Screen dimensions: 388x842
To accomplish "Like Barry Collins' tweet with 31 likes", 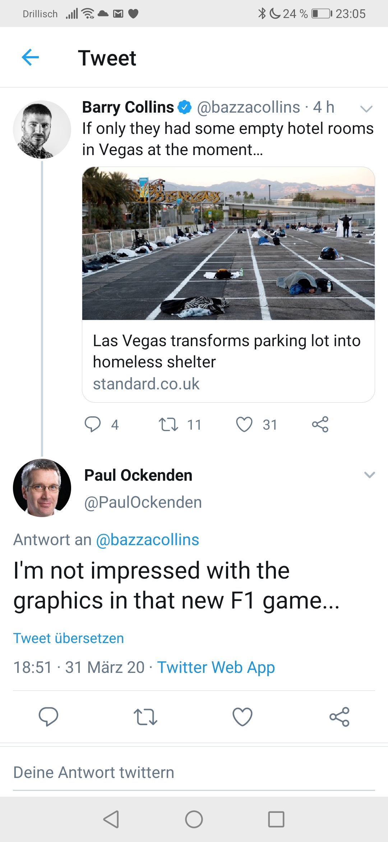I will tap(244, 424).
